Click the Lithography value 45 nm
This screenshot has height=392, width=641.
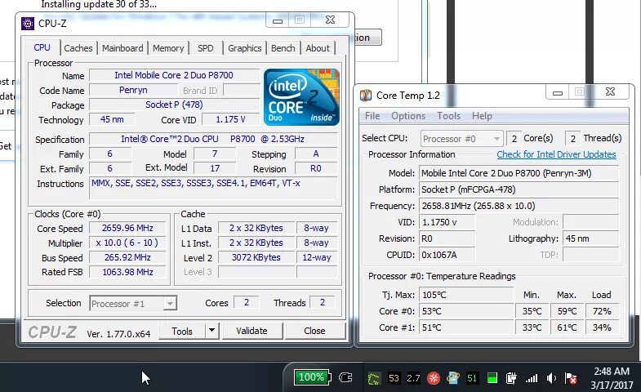590,238
